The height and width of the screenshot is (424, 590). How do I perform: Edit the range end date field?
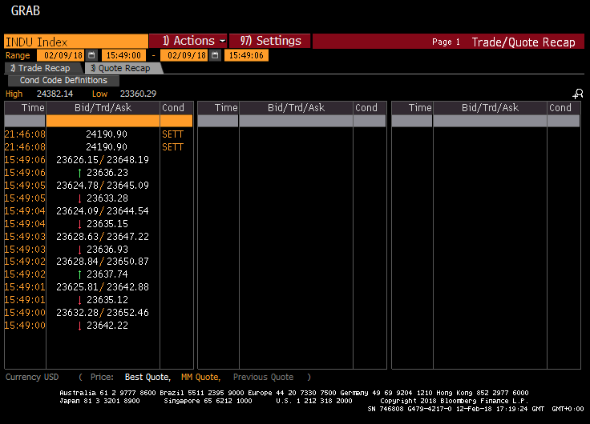[184, 55]
